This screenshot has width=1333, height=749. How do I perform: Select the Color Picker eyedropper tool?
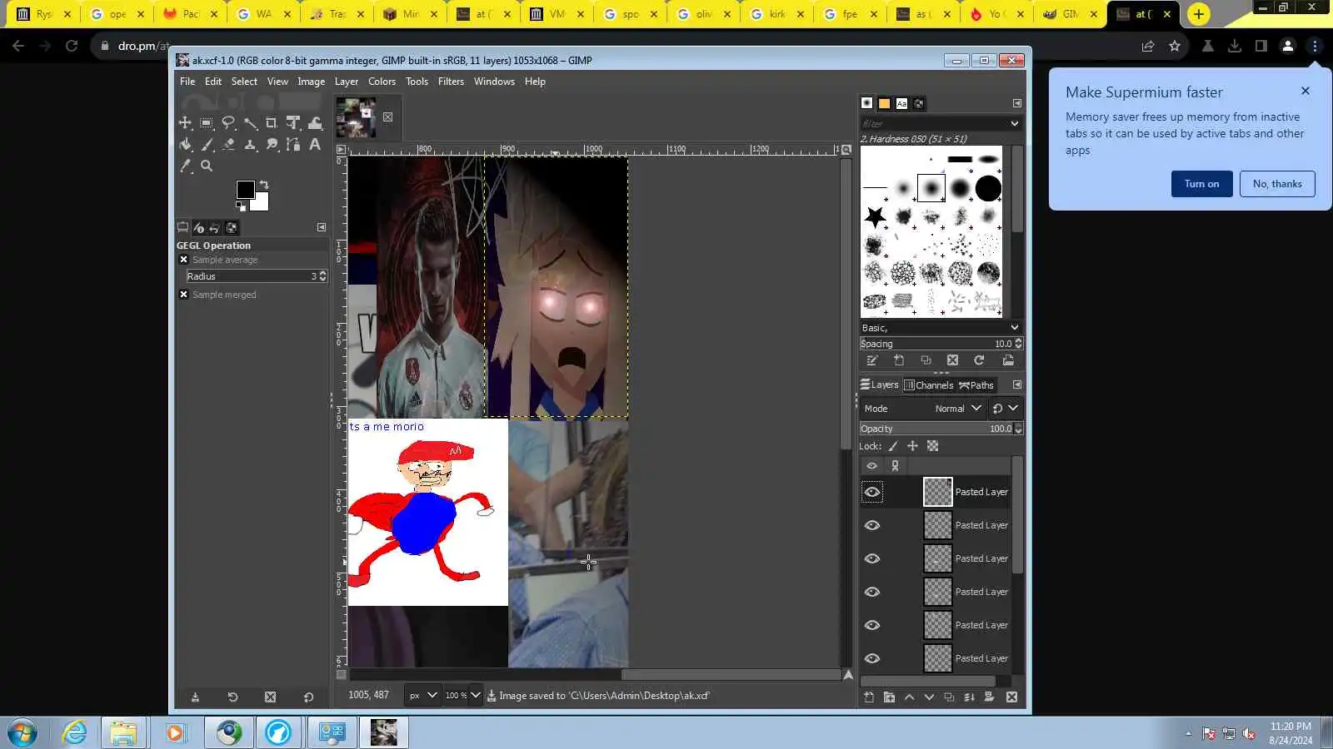tap(185, 166)
